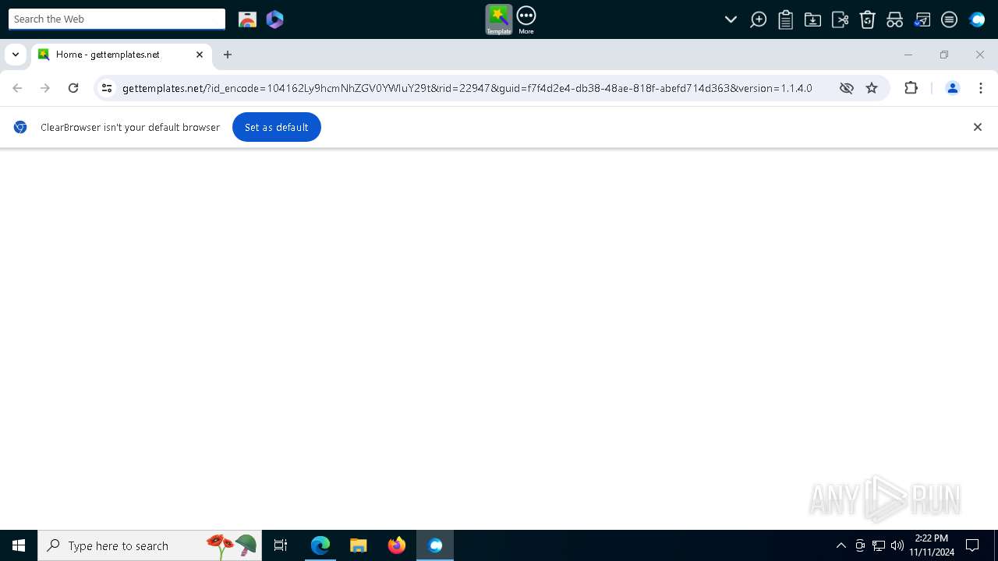This screenshot has height=561, width=998.
Task: Expand the top bar chevron dropdown
Action: (x=731, y=19)
